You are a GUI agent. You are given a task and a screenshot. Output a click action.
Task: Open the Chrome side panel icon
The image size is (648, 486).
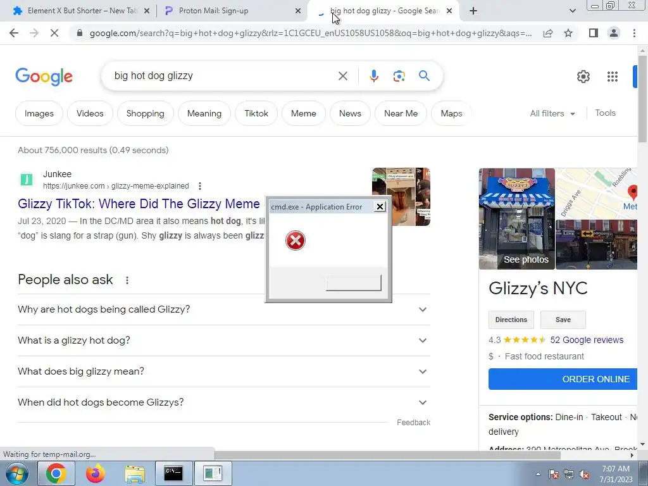coord(594,33)
